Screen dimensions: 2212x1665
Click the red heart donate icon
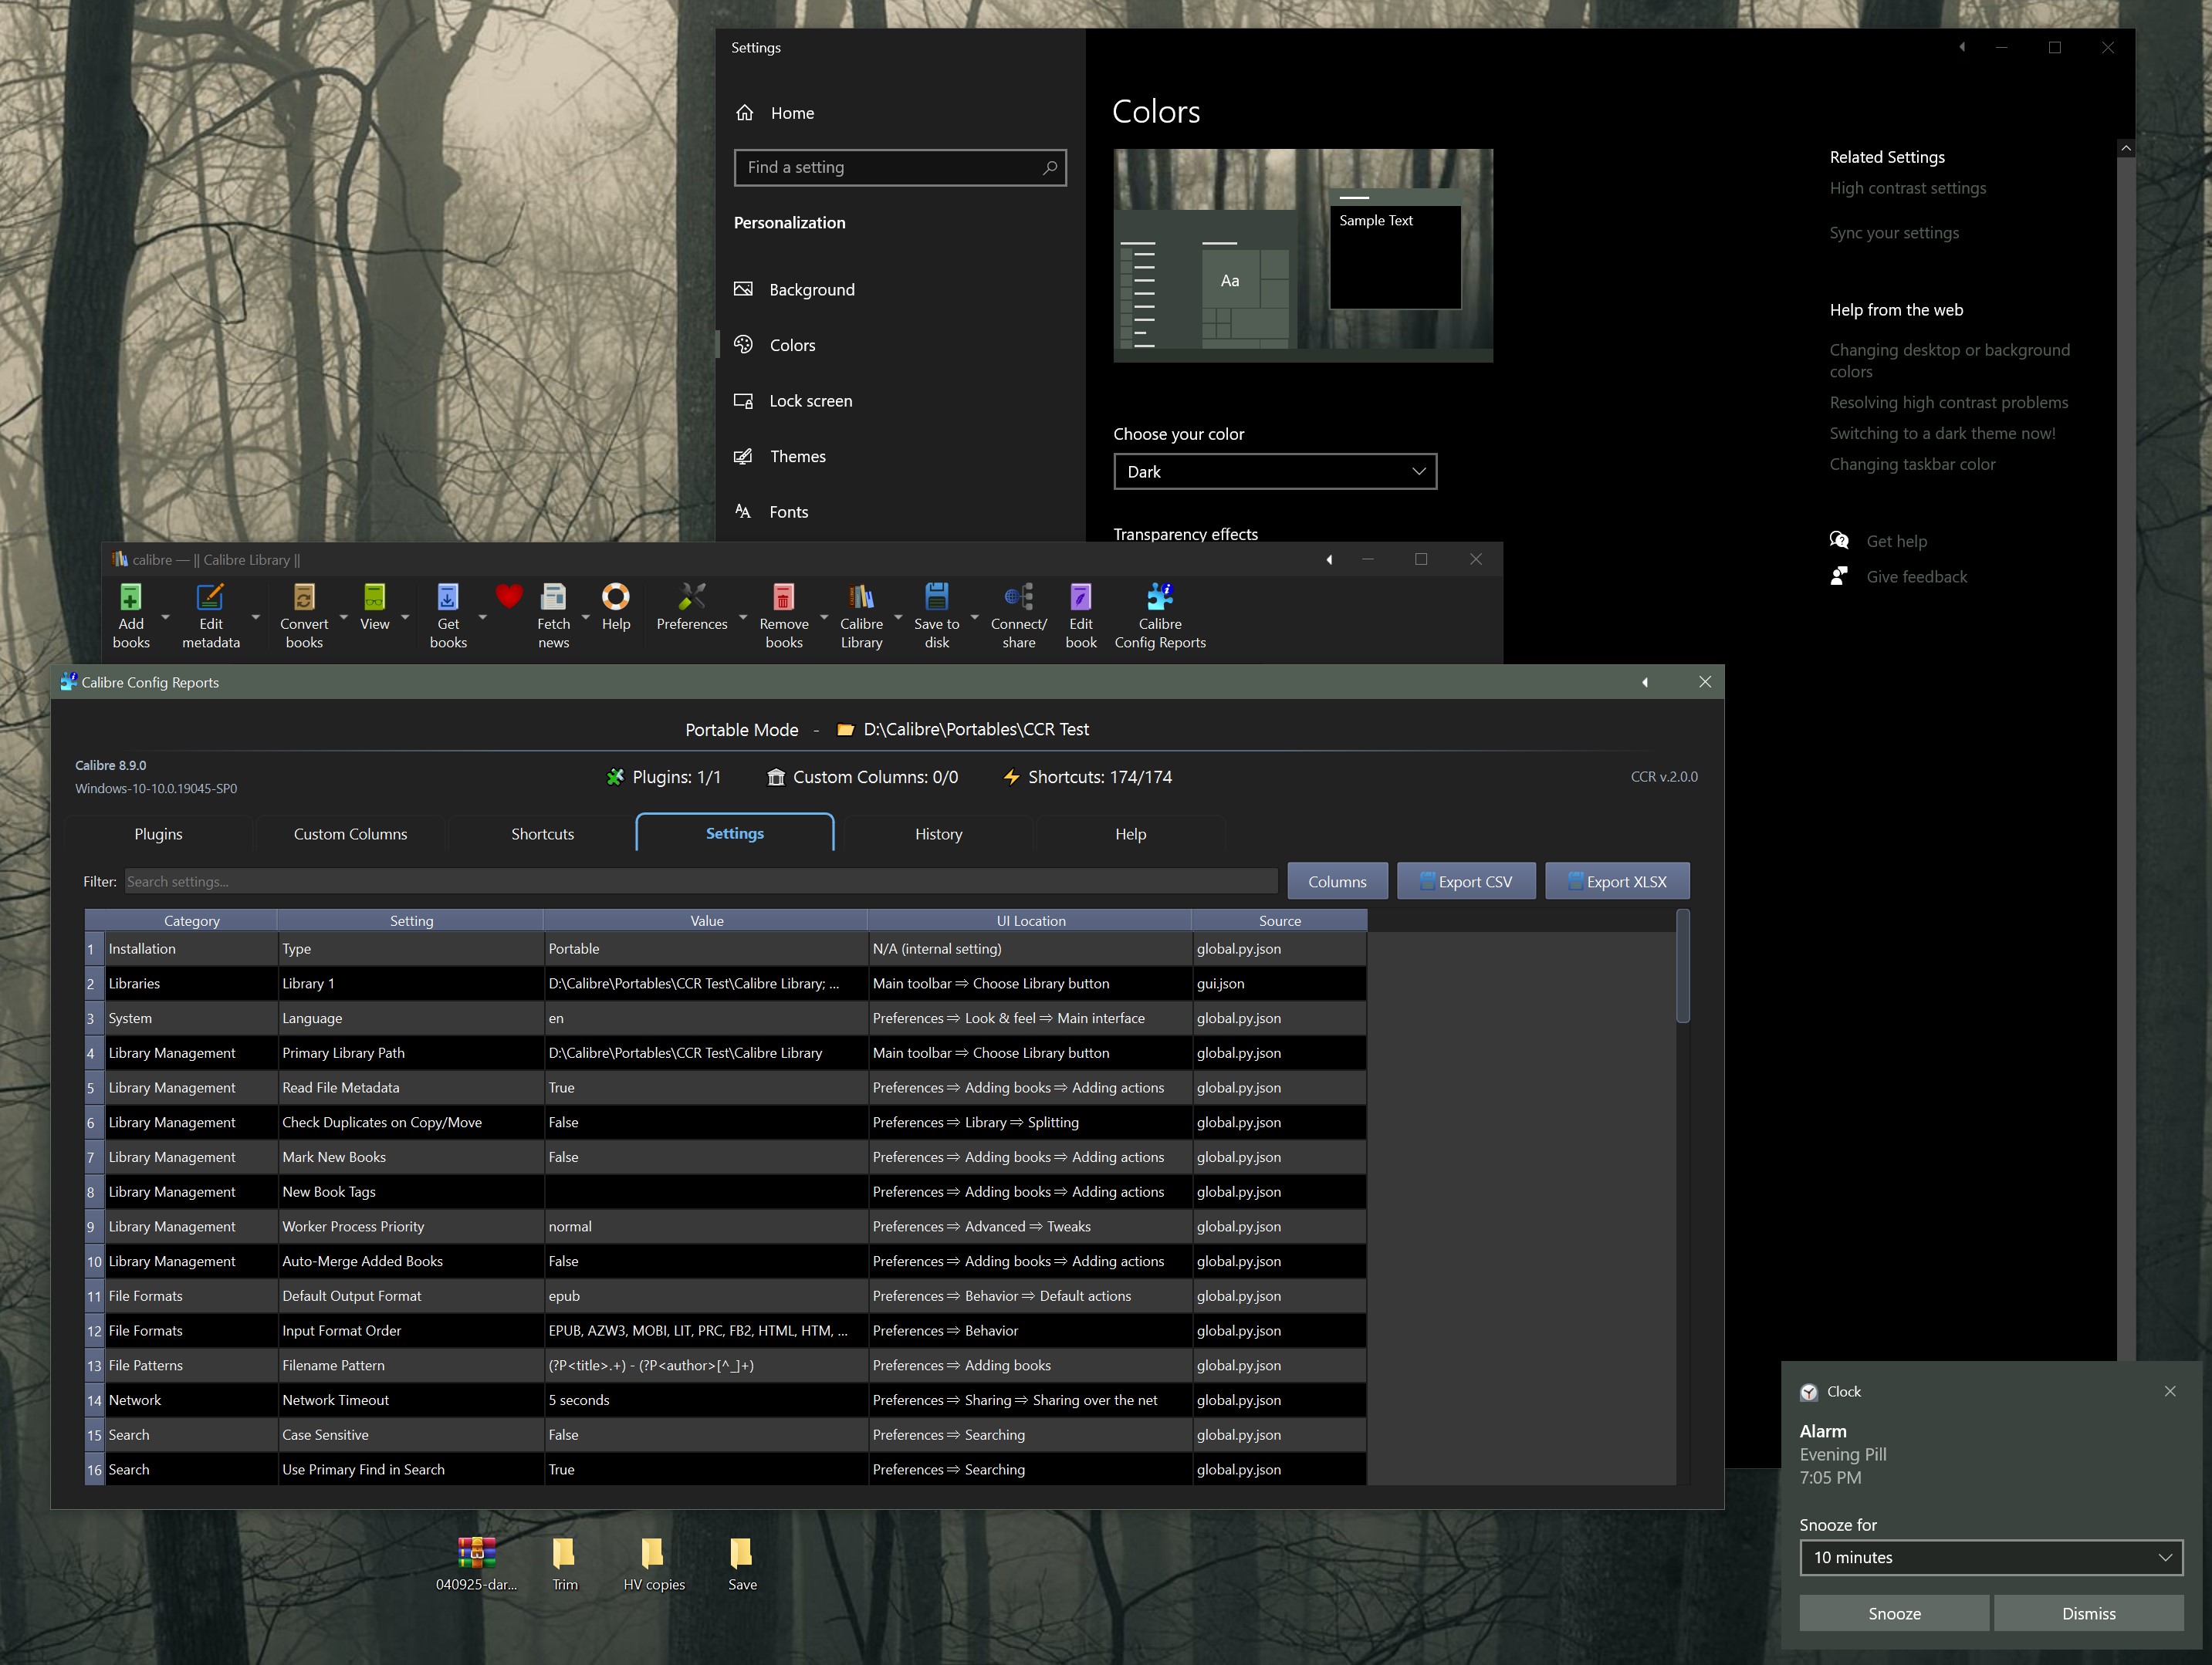[509, 596]
